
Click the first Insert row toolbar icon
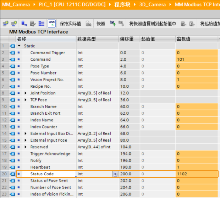pos(6,23)
